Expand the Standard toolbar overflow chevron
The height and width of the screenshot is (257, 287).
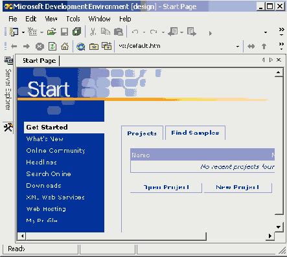pos(281,32)
